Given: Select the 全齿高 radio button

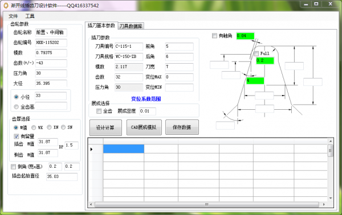Looking at the screenshot, I should (x=16, y=106).
